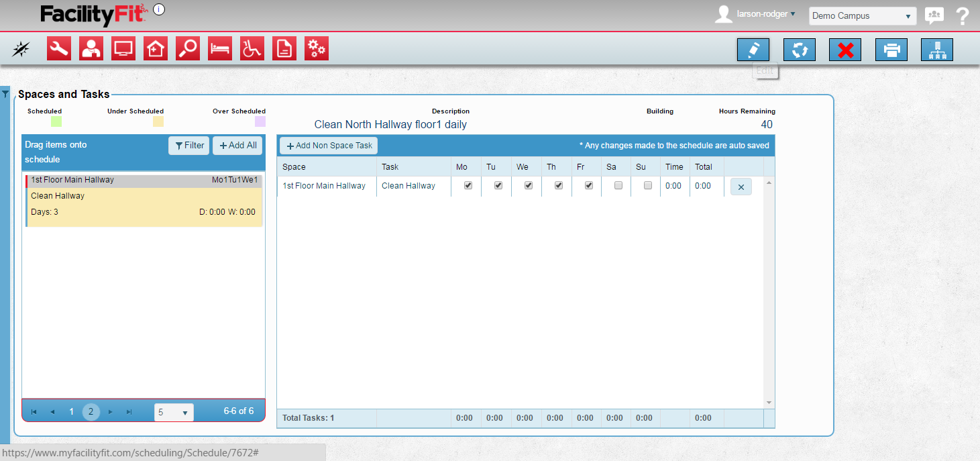Click the blue Edit pencil icon
The image size is (980, 461).
(x=753, y=50)
